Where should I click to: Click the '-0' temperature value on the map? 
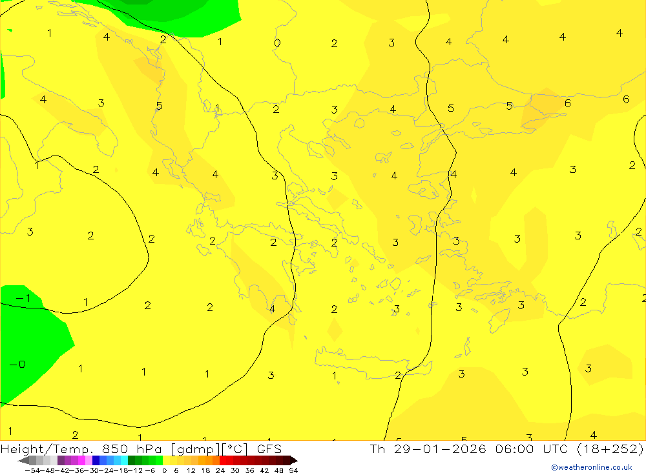coord(17,365)
